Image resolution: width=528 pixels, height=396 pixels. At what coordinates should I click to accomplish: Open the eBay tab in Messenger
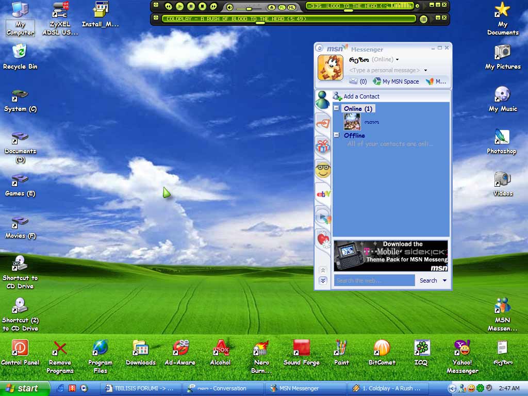323,194
